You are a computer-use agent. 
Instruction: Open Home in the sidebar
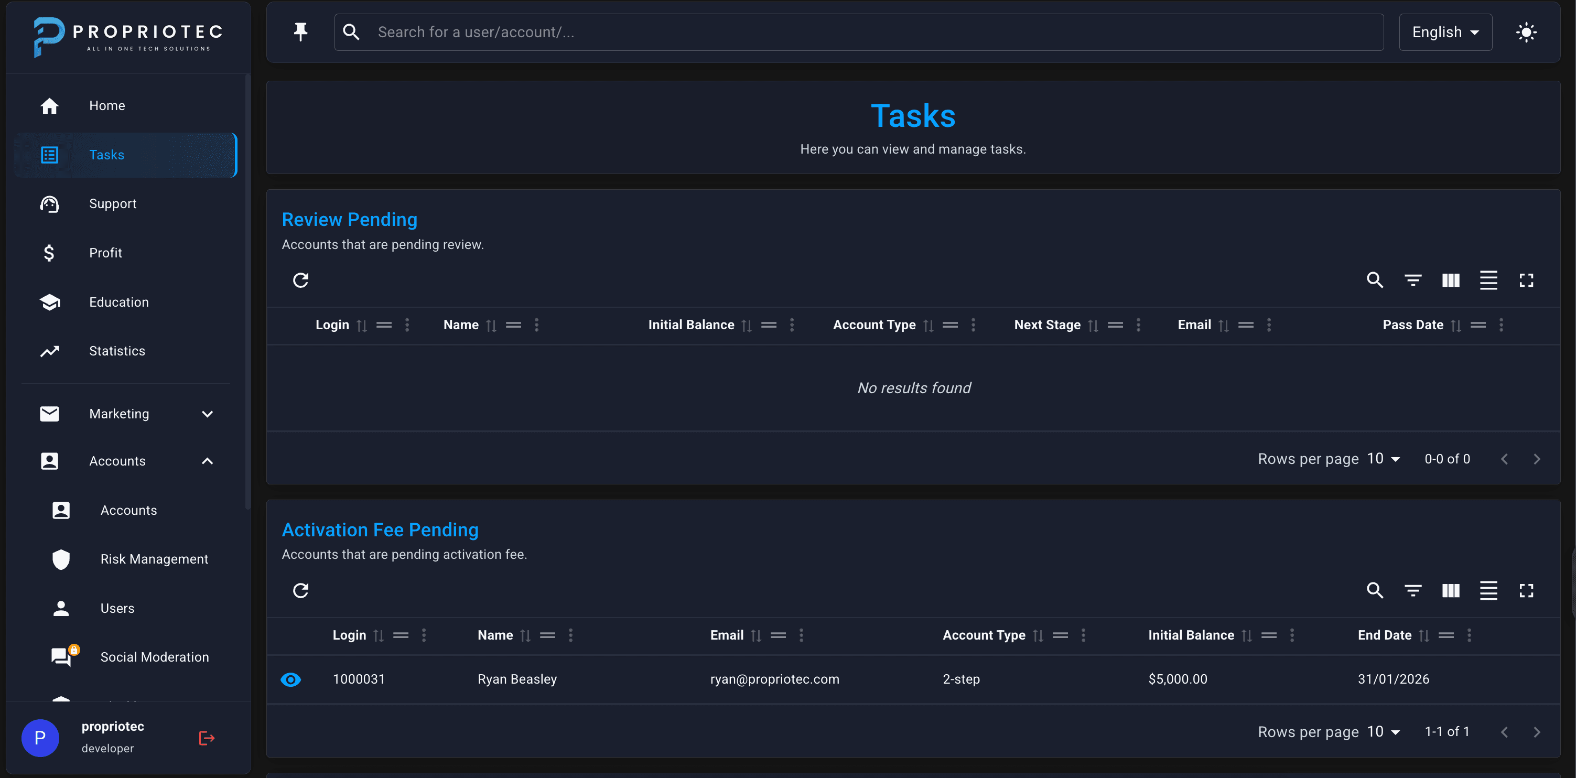coord(125,106)
